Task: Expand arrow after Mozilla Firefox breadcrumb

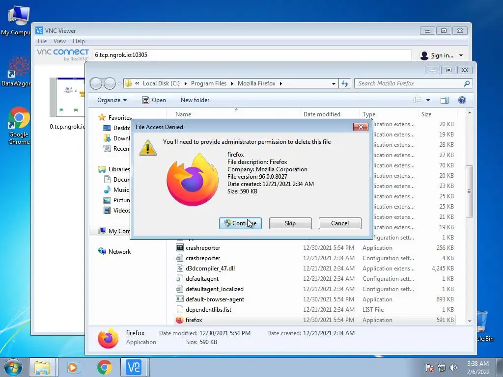Action: click(281, 83)
